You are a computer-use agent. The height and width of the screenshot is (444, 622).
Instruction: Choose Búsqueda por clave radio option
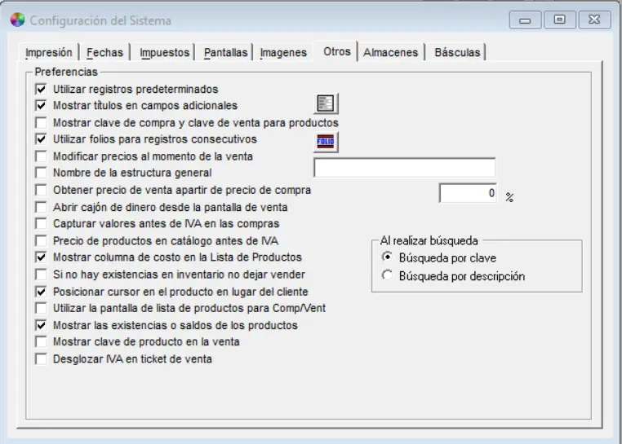[388, 257]
